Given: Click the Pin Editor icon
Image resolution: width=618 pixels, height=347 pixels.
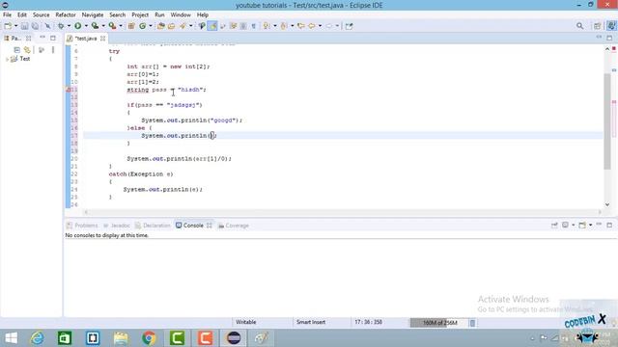Looking at the screenshot, I should coord(349,26).
